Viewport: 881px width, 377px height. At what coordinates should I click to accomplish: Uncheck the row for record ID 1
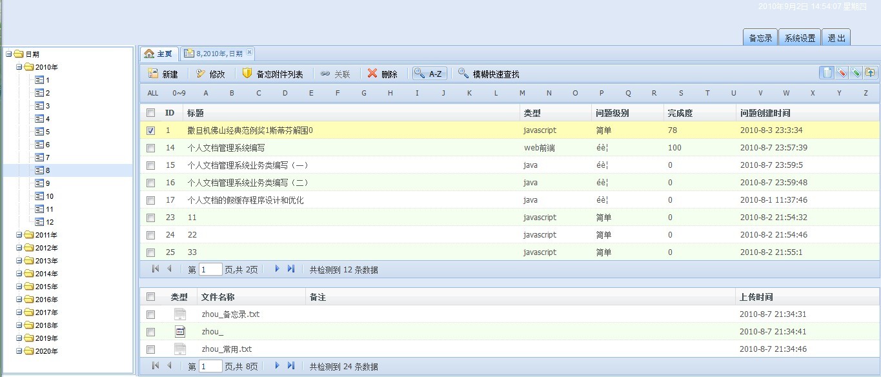(x=150, y=130)
